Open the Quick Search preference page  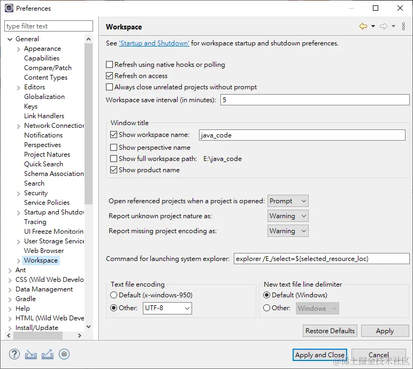tap(43, 164)
